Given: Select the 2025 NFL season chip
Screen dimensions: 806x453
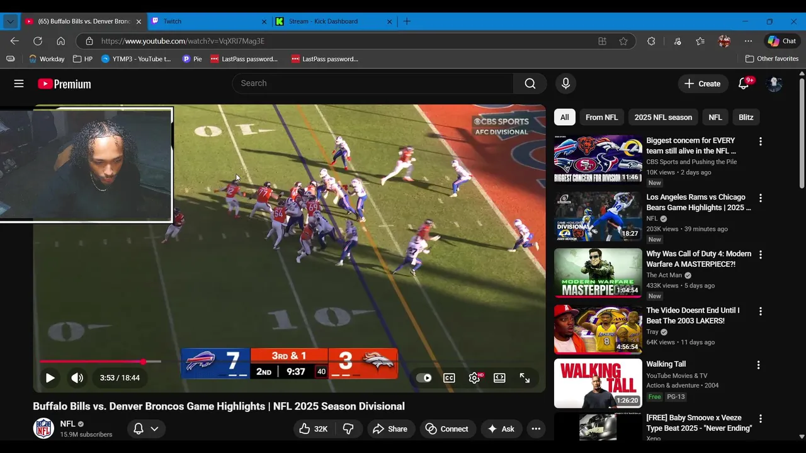Looking at the screenshot, I should (663, 117).
